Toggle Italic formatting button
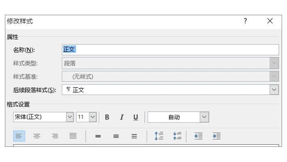Viewport: 287px width, 162px height. (121, 117)
